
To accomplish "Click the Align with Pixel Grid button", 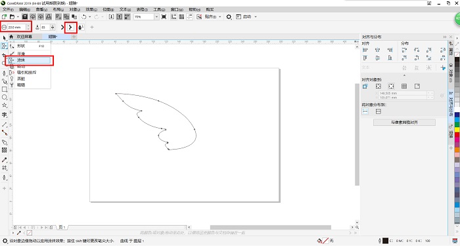I will pyautogui.click(x=404, y=123).
